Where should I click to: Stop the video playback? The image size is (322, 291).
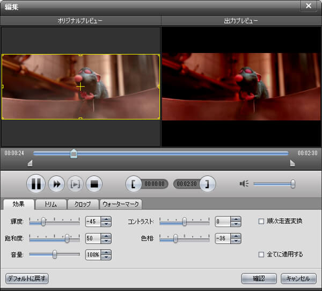94,184
